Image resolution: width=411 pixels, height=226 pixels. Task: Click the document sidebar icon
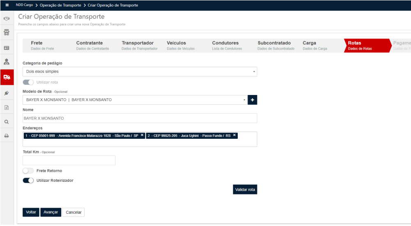(x=7, y=107)
